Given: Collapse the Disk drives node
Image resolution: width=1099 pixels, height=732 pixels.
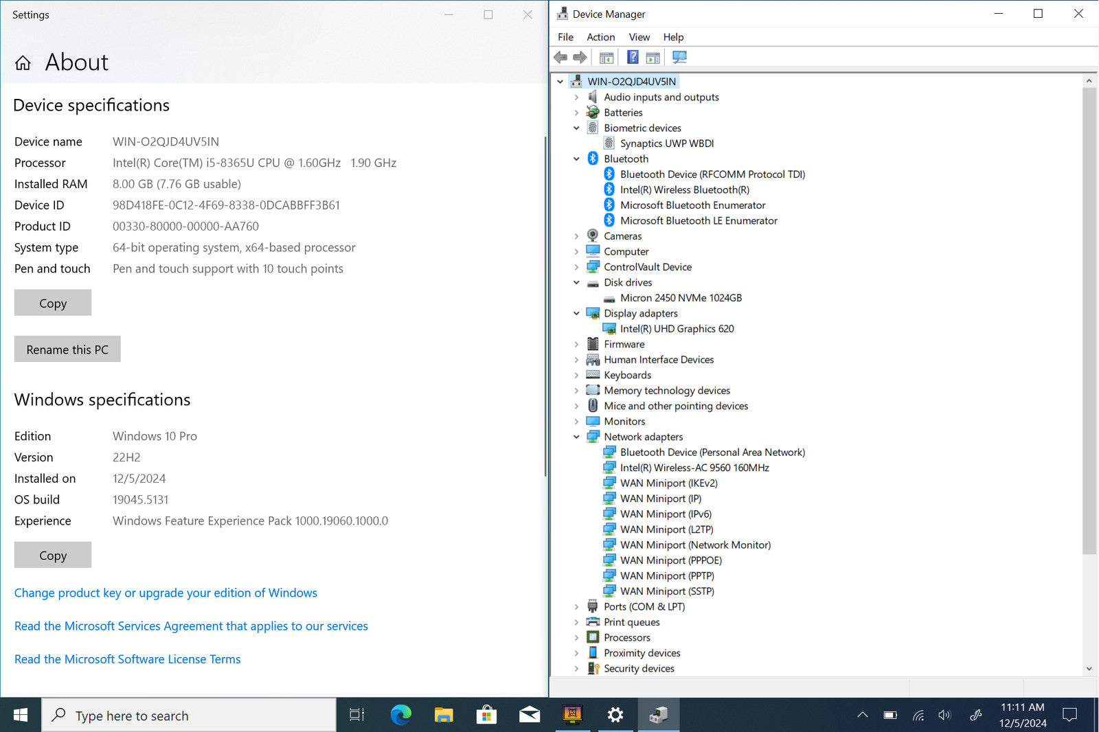Looking at the screenshot, I should [576, 283].
